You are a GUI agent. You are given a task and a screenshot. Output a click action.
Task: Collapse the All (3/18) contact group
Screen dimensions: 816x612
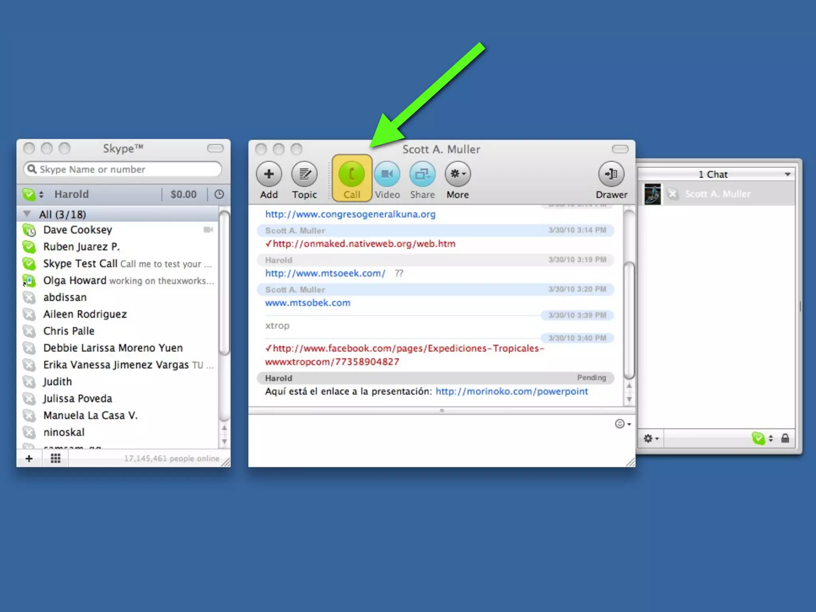pyautogui.click(x=27, y=214)
